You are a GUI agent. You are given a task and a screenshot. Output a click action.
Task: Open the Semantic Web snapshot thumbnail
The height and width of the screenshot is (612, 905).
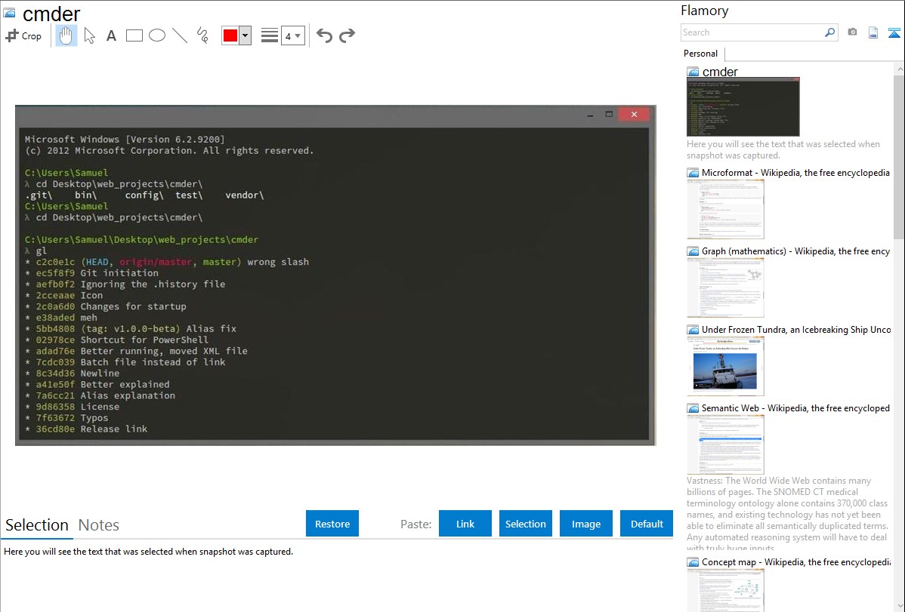tap(725, 444)
